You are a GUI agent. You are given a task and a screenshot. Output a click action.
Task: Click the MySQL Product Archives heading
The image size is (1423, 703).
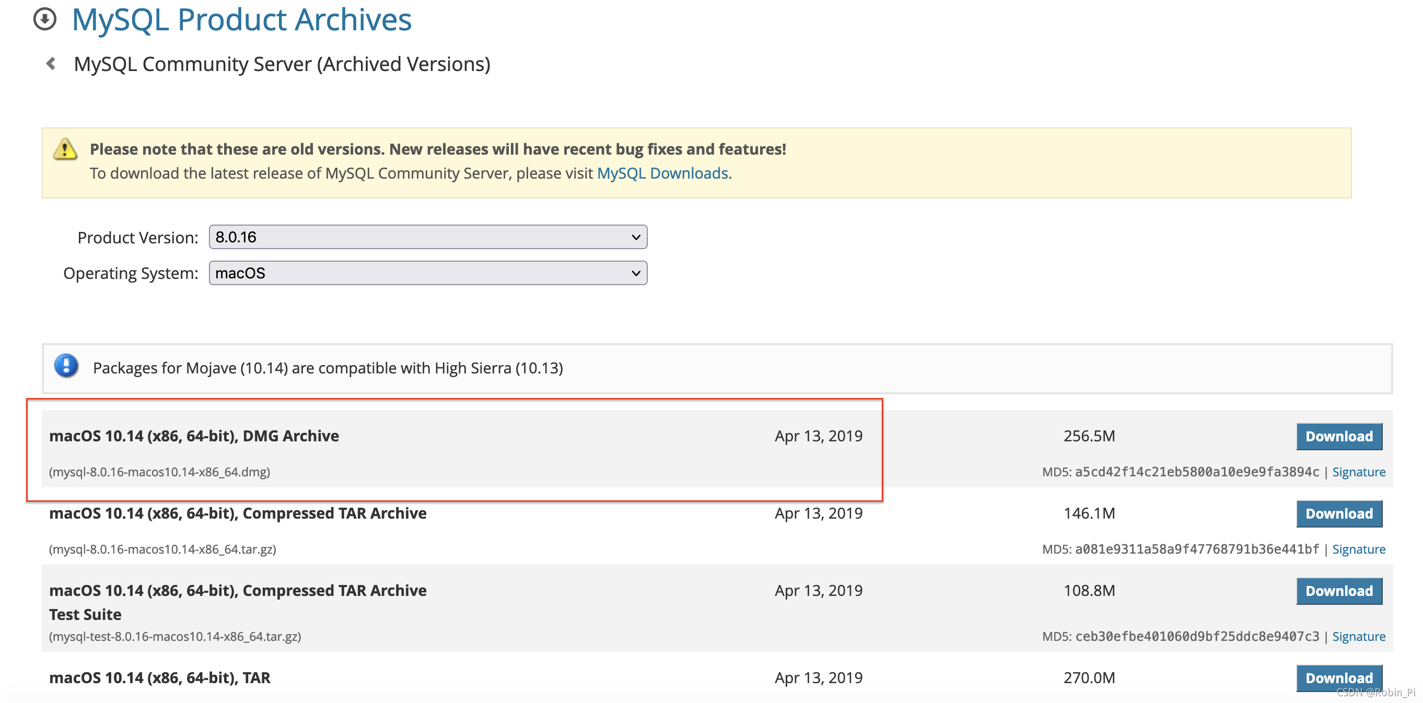241,20
